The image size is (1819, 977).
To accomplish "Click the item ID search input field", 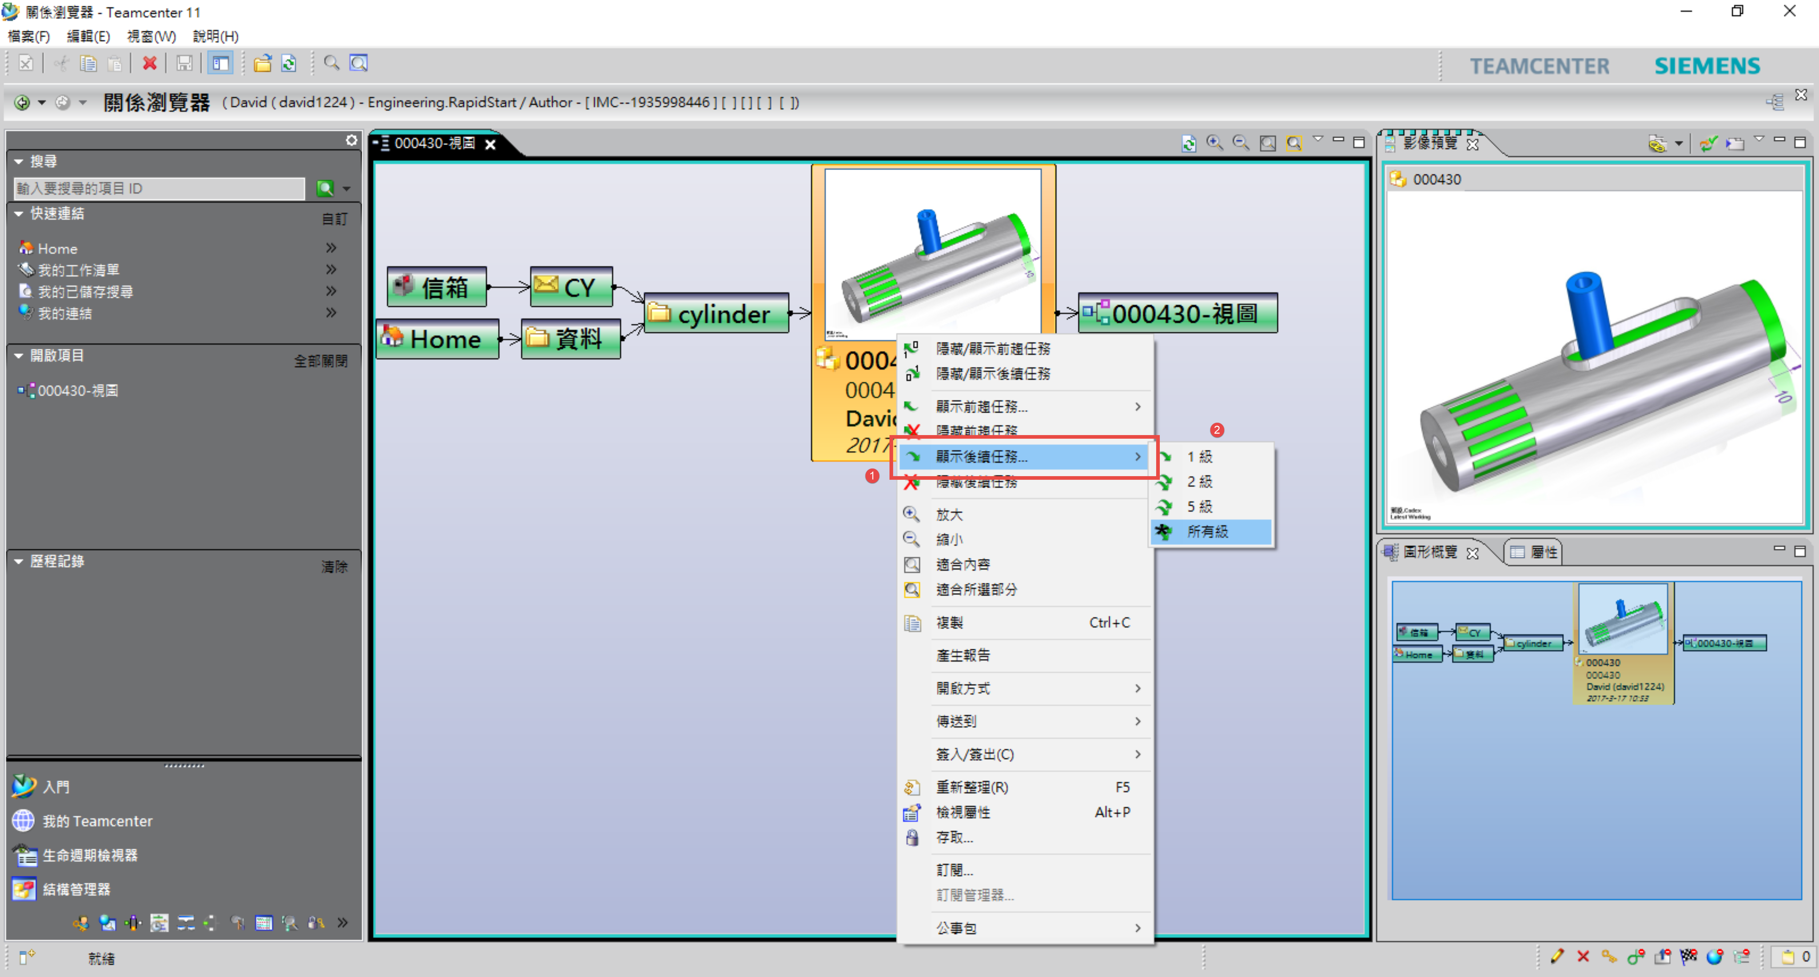I will [x=159, y=188].
